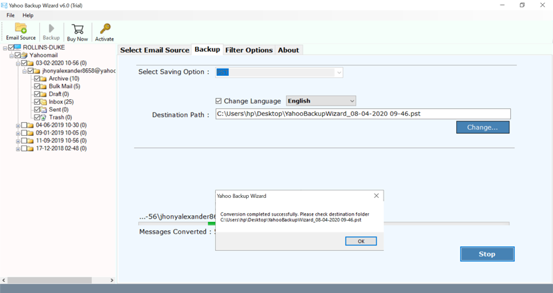
Task: Click the conversion progress bar
Action: click(324, 223)
